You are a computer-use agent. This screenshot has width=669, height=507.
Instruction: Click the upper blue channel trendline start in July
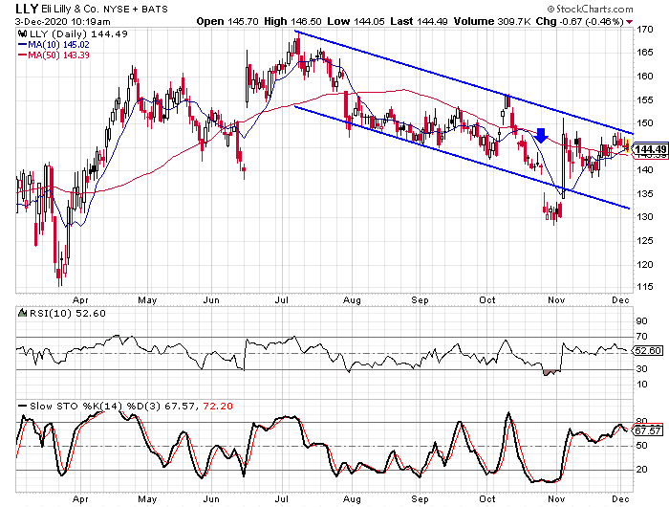[295, 32]
